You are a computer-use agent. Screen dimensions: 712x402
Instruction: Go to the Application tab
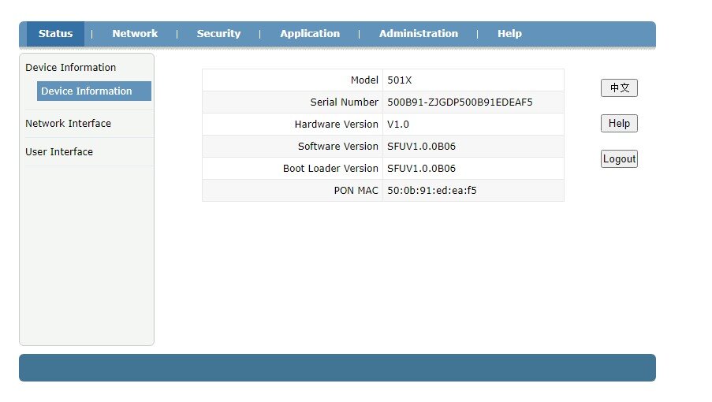pos(310,34)
